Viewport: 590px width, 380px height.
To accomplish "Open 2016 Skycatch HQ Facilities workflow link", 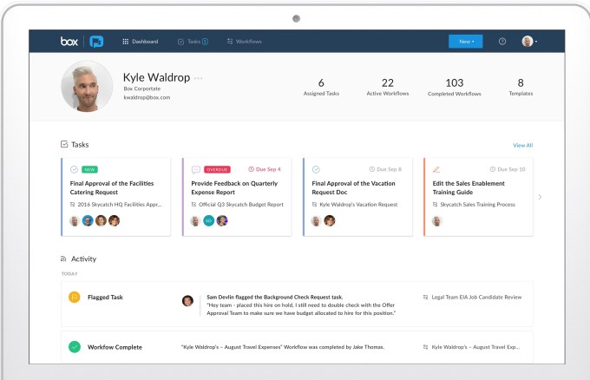I will pyautogui.click(x=119, y=205).
